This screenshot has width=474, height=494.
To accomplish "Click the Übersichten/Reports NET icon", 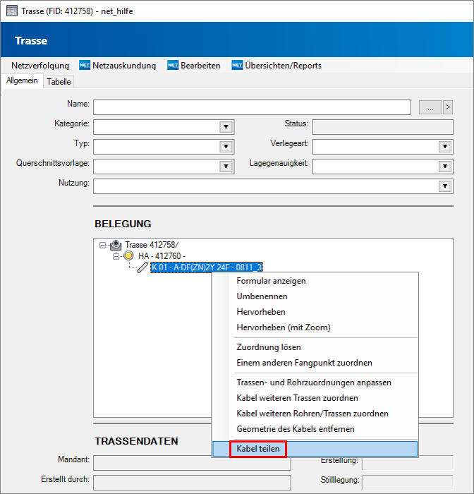I will pos(237,66).
